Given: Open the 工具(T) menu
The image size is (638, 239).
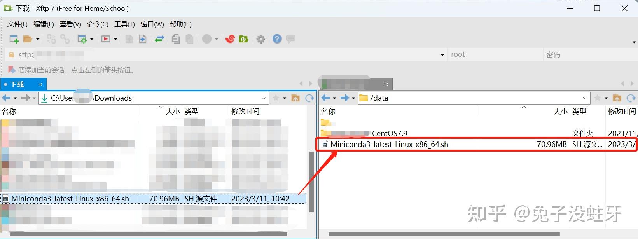Looking at the screenshot, I should click(x=124, y=24).
